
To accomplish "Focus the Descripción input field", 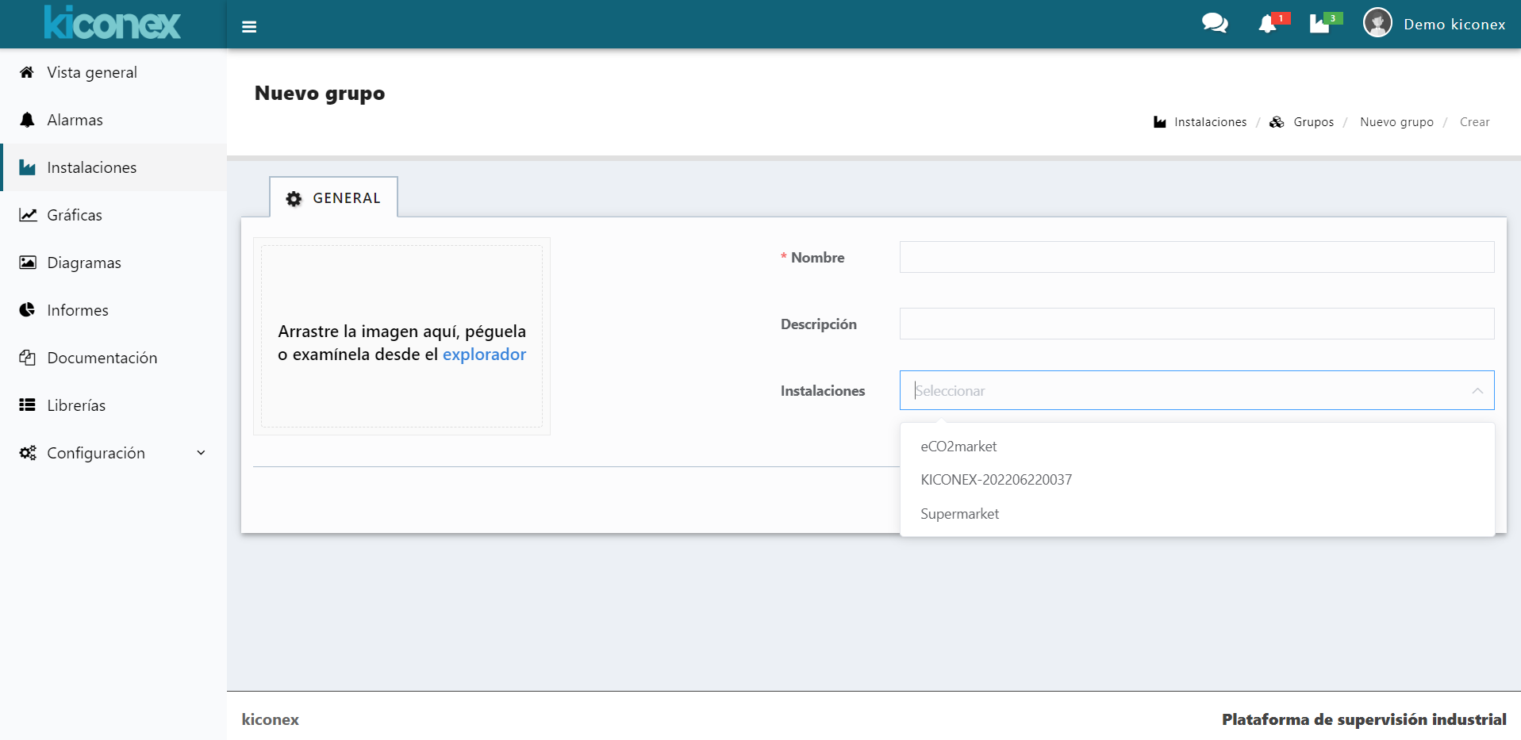I will pos(1196,324).
